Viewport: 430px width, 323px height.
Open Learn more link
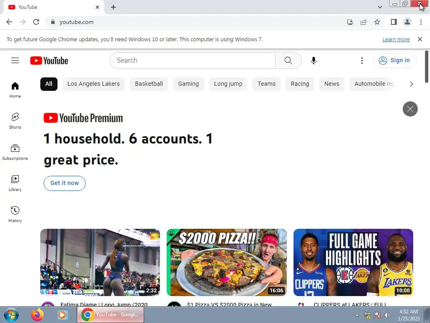(396, 39)
